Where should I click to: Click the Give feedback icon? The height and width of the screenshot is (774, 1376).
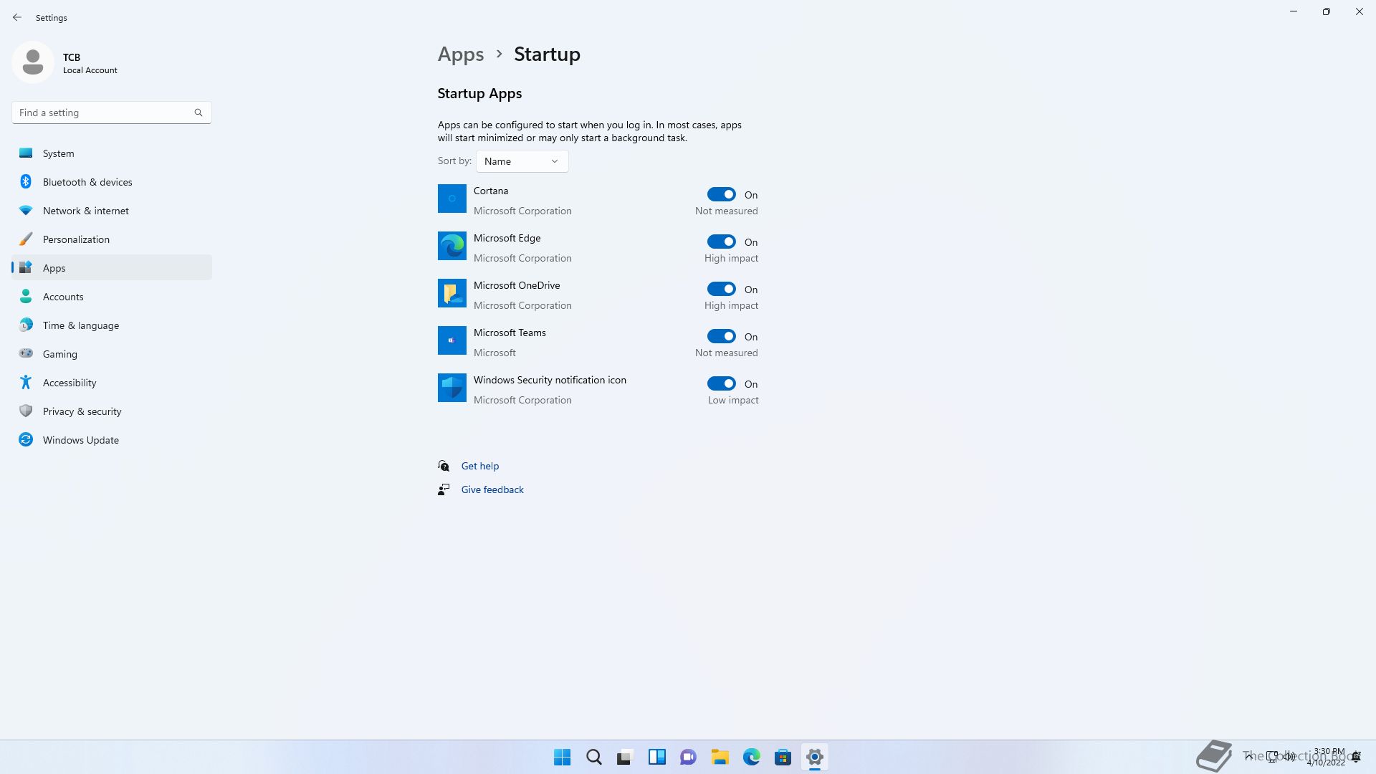444,489
